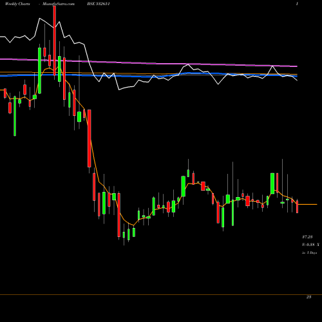322x322 pixels.
Task: Click the 'in 5 Days' label
Action: [x=310, y=253]
